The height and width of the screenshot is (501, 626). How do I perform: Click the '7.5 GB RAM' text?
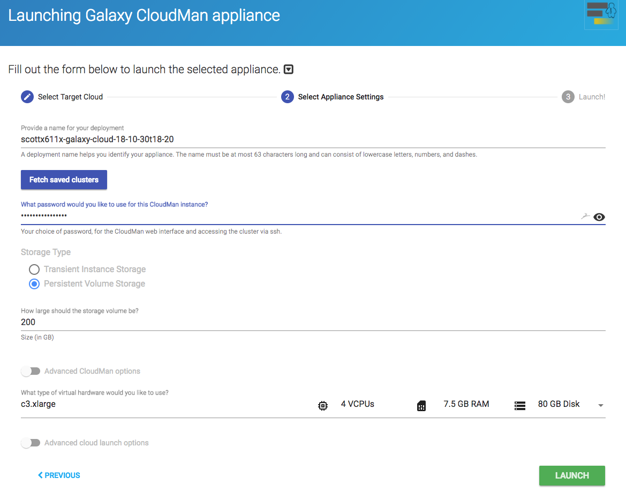pyautogui.click(x=466, y=404)
